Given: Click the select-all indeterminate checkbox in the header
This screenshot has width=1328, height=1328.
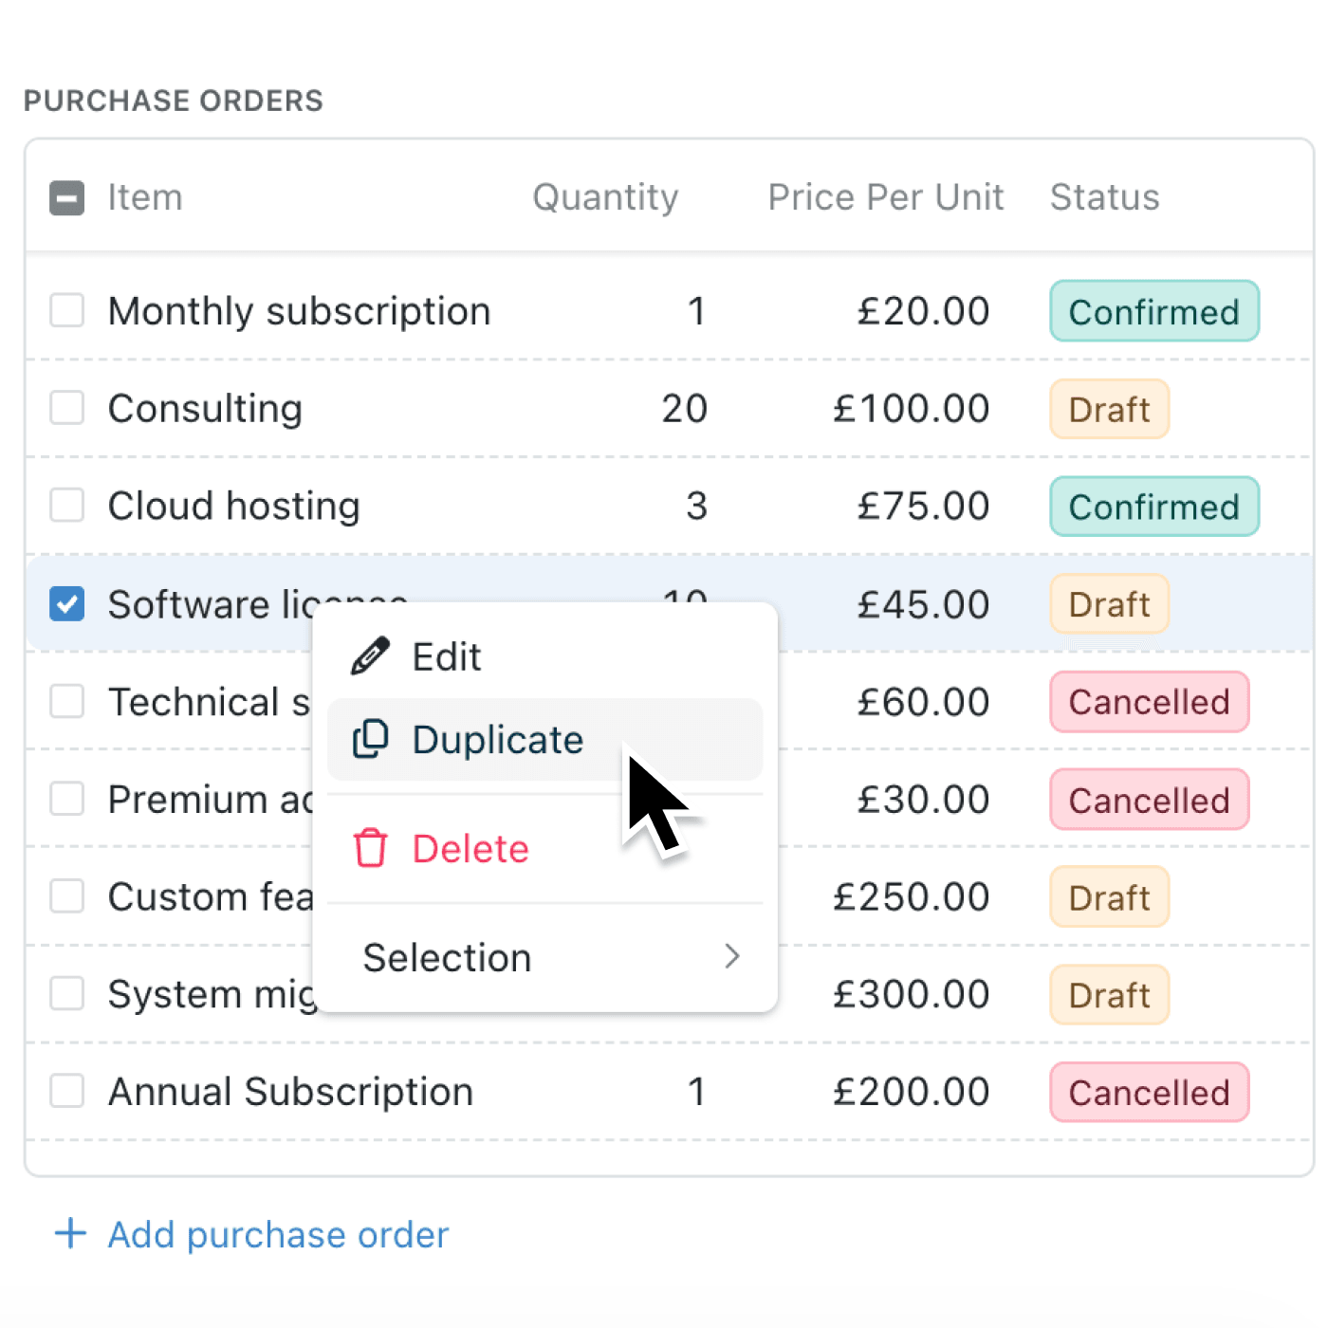Looking at the screenshot, I should [x=66, y=197].
